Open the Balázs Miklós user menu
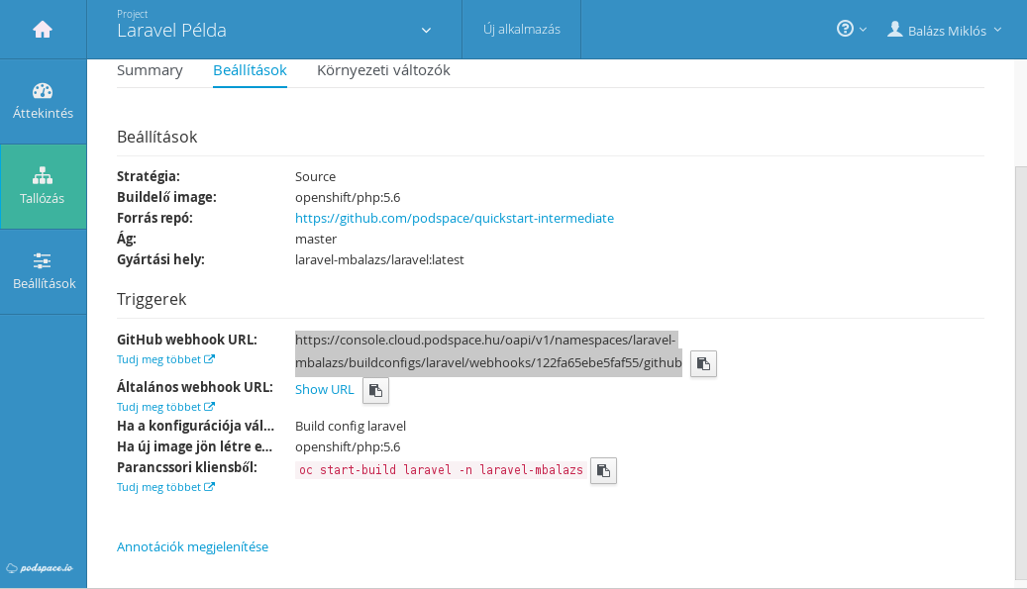Screen dimensions: 1027x589 [x=945, y=30]
